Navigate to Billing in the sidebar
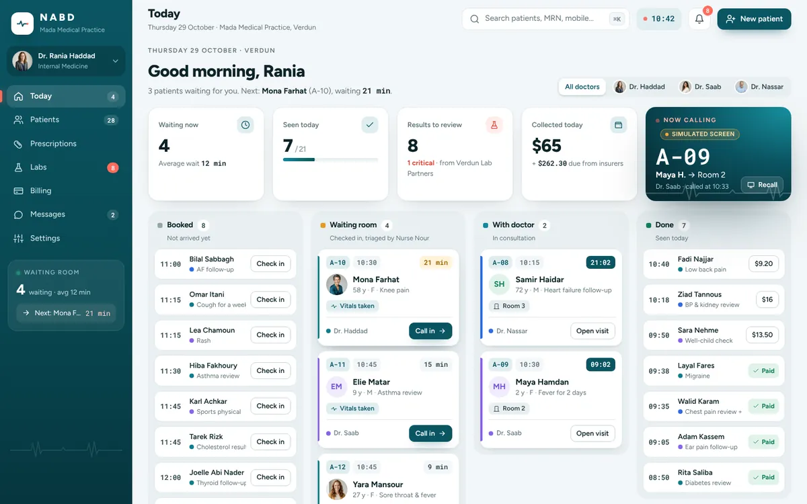Viewport: 807px width, 504px height. click(x=66, y=191)
